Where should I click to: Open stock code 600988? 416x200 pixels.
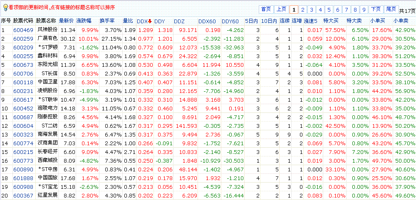(23, 187)
